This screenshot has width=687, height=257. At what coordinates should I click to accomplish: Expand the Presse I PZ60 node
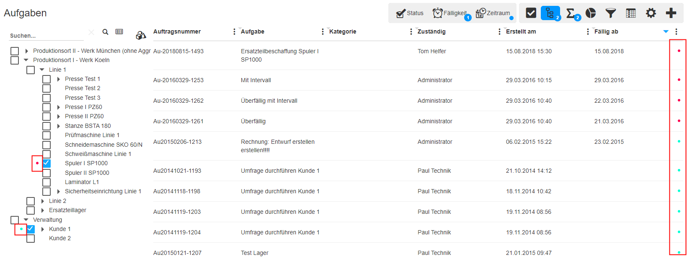59,107
